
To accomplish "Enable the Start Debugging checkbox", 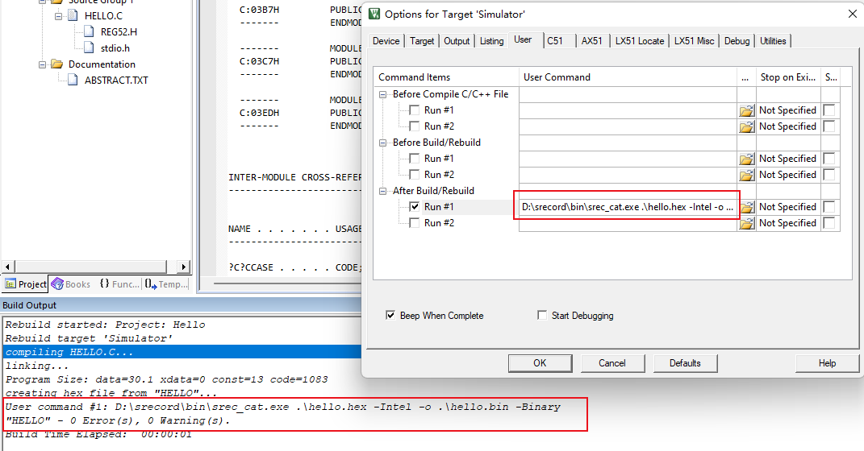I will pyautogui.click(x=542, y=316).
